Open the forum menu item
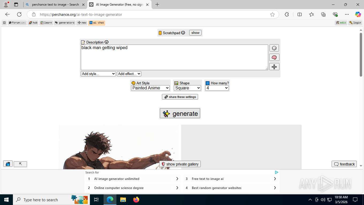Viewport: 364px width, 205px height. 17,23
